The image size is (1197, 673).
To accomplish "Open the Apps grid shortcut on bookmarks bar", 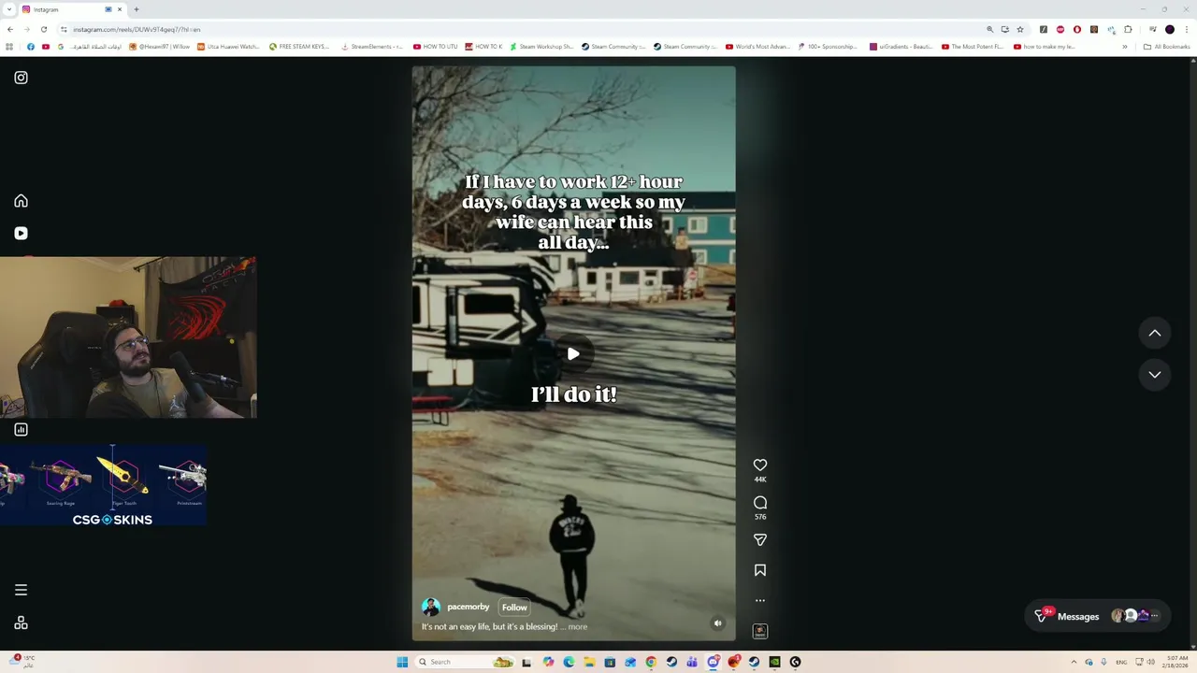I will [x=9, y=46].
